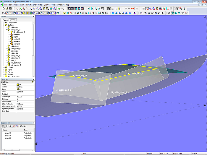Image resolution: width=207 pixels, height=155 pixels.
Task: Toggle the Visible checkbox in Properties
Action: [x=18, y=87]
